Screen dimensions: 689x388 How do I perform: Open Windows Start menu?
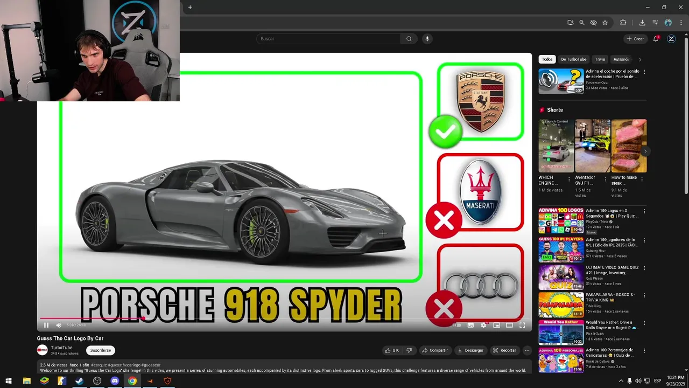[x=8, y=381]
